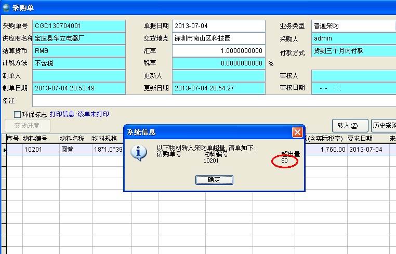
Task: Toggle the 环保标志 checkbox
Action: (x=18, y=114)
